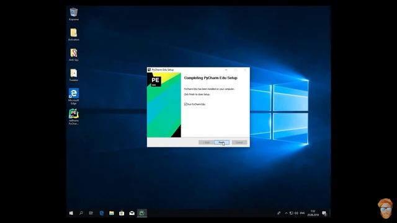Click the "Completing PyCharm Edu Setup" heading
Viewport: 397px width, 223px height.
pyautogui.click(x=211, y=78)
